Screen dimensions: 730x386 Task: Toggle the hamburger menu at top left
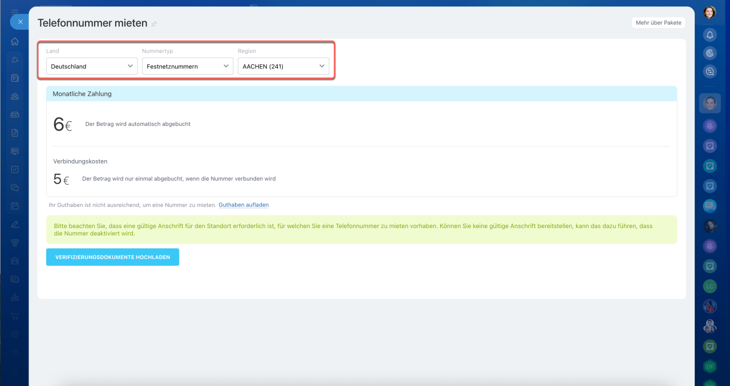click(15, 11)
